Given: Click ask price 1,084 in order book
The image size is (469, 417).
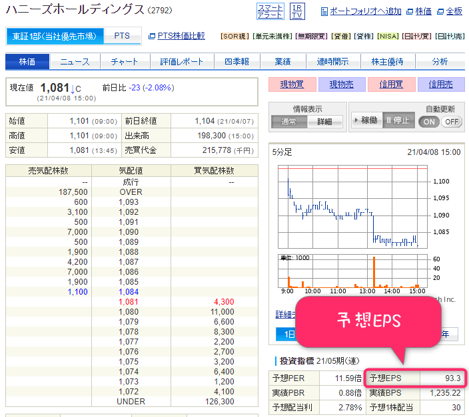Looking at the screenshot, I should (x=129, y=292).
